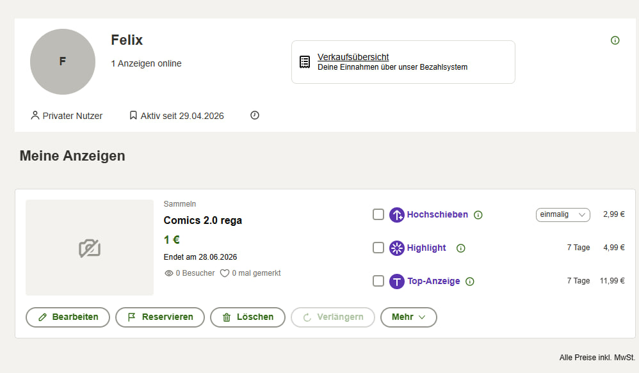This screenshot has width=639, height=373.
Task: Click the Bearbeiten button
Action: click(68, 317)
